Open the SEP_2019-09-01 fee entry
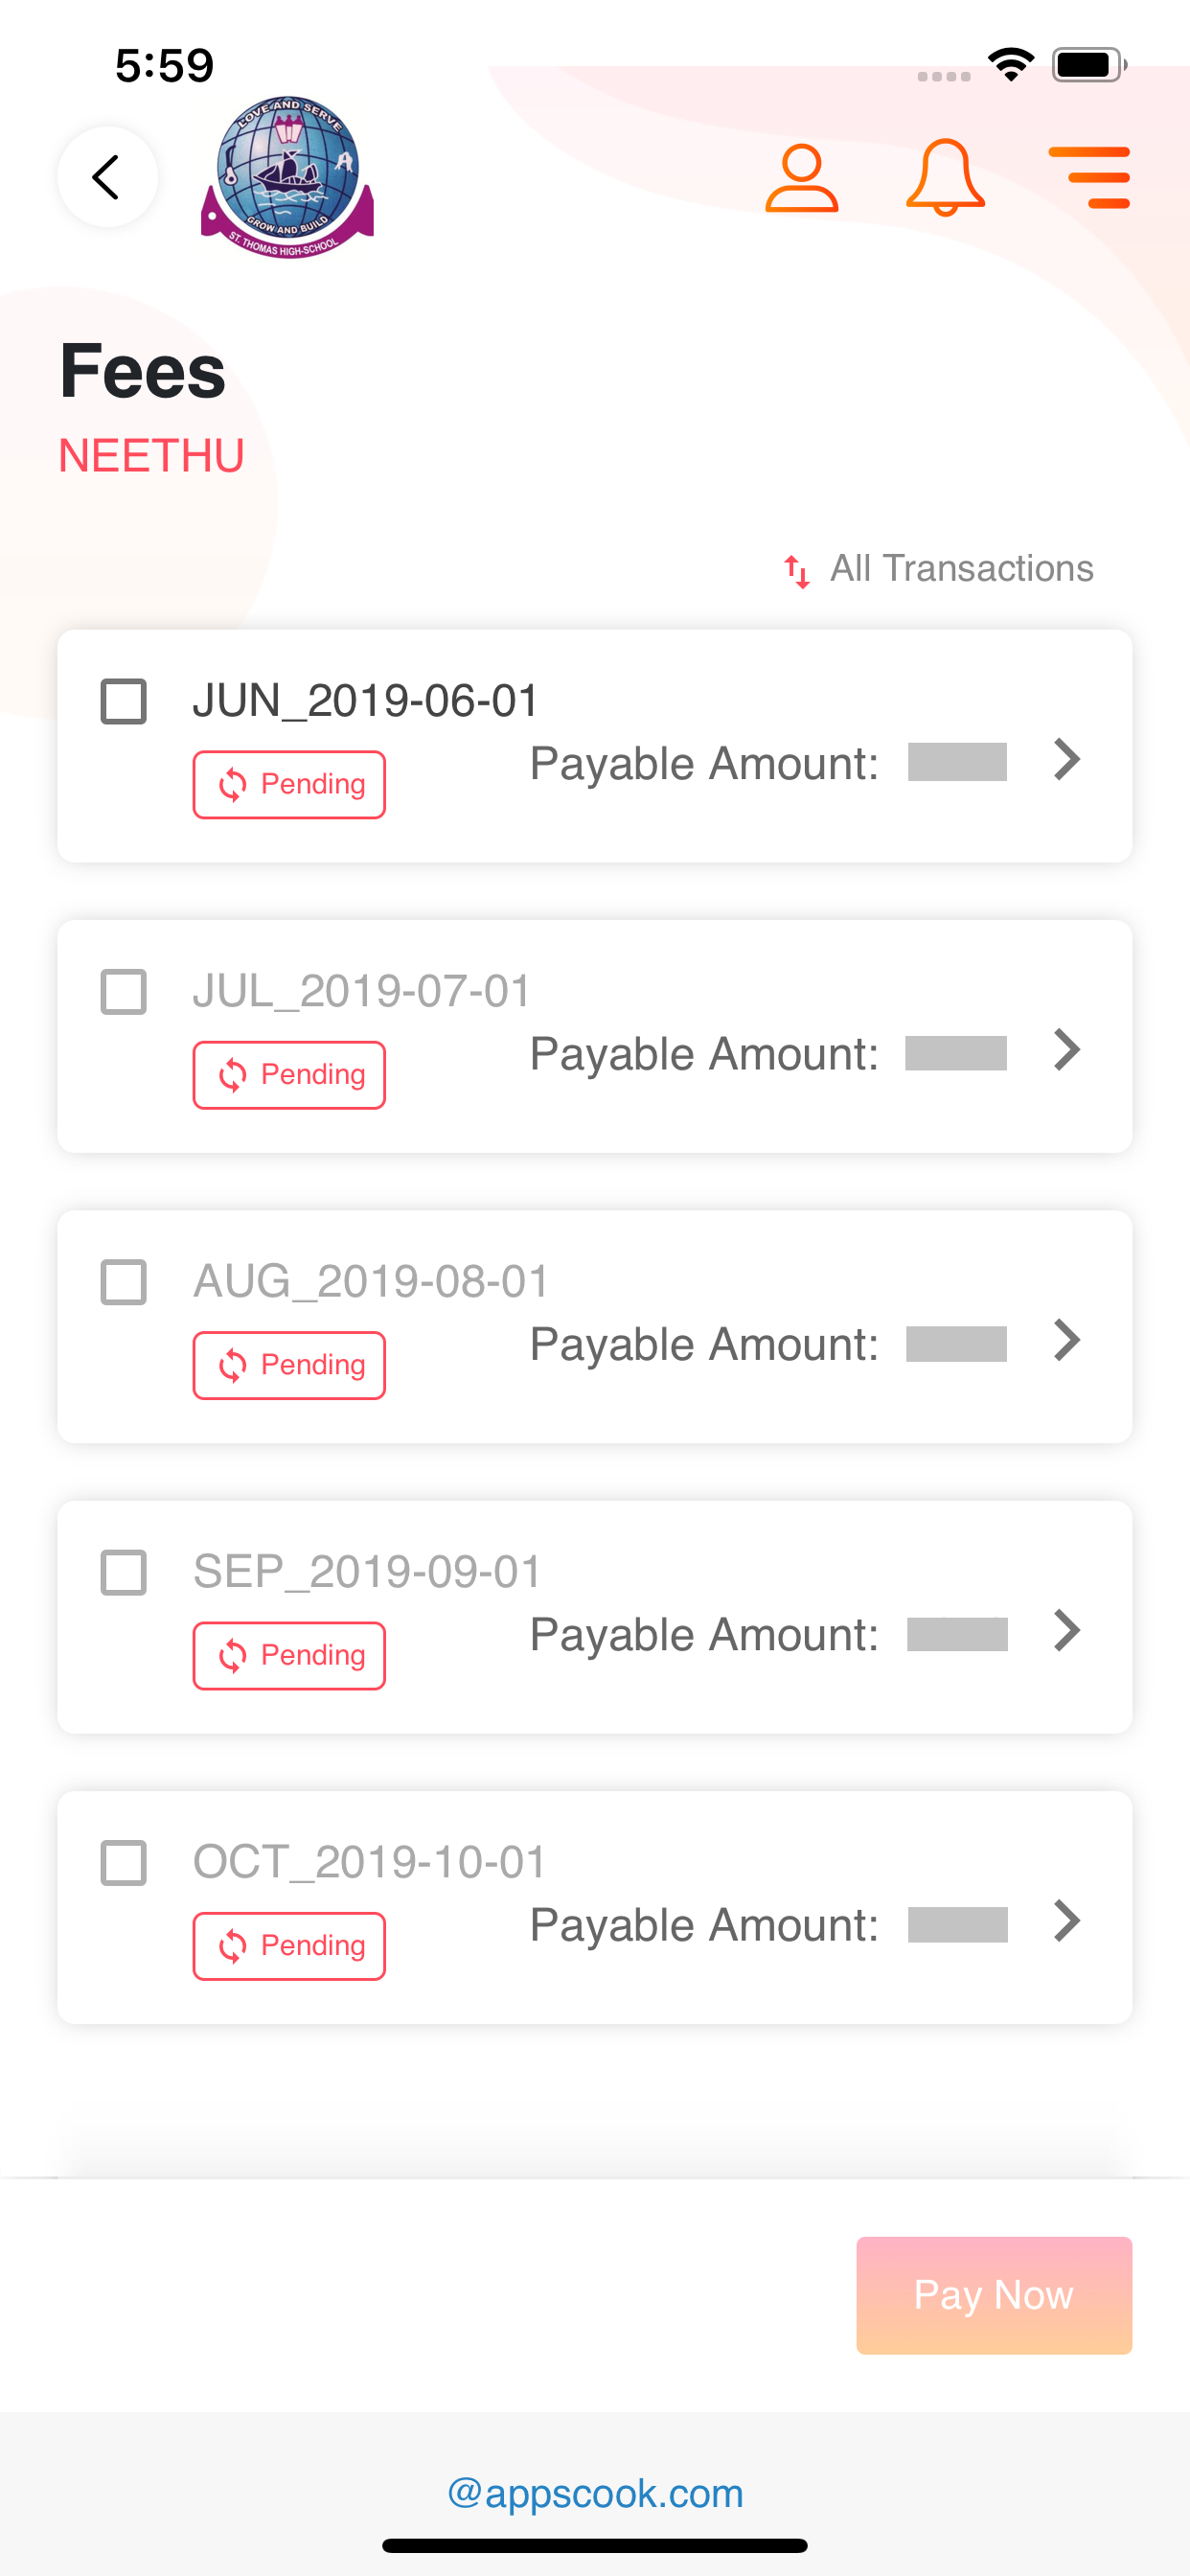 (x=595, y=1617)
